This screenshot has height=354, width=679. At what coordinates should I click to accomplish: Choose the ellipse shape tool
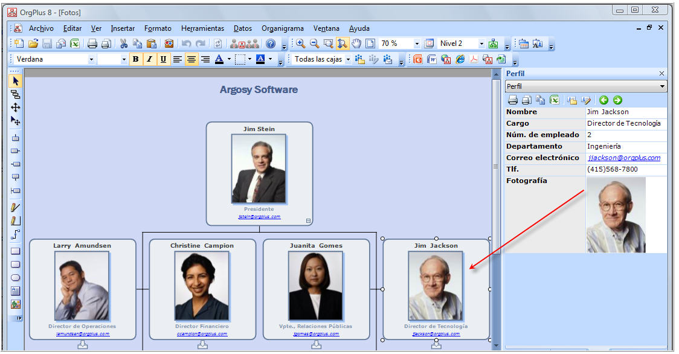16,278
